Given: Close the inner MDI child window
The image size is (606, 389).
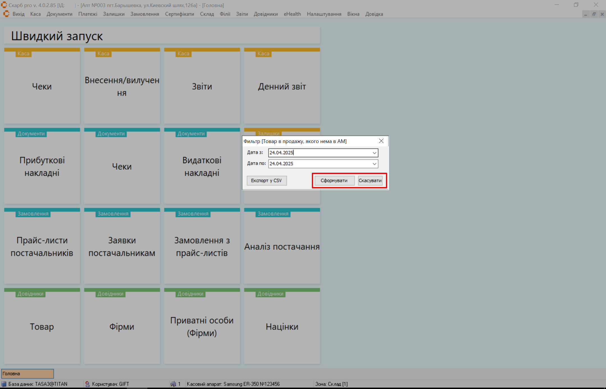Looking at the screenshot, I should pyautogui.click(x=602, y=14).
